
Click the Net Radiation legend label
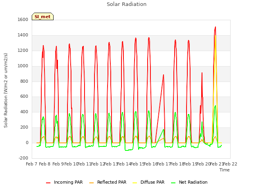point(193,182)
